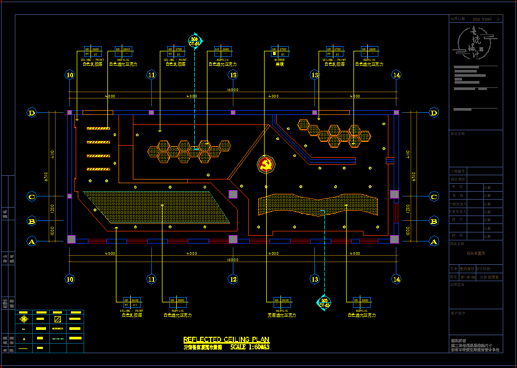517x368 pixels.
Task: Click the 党徽透光亚克力 label
Action: [282, 316]
